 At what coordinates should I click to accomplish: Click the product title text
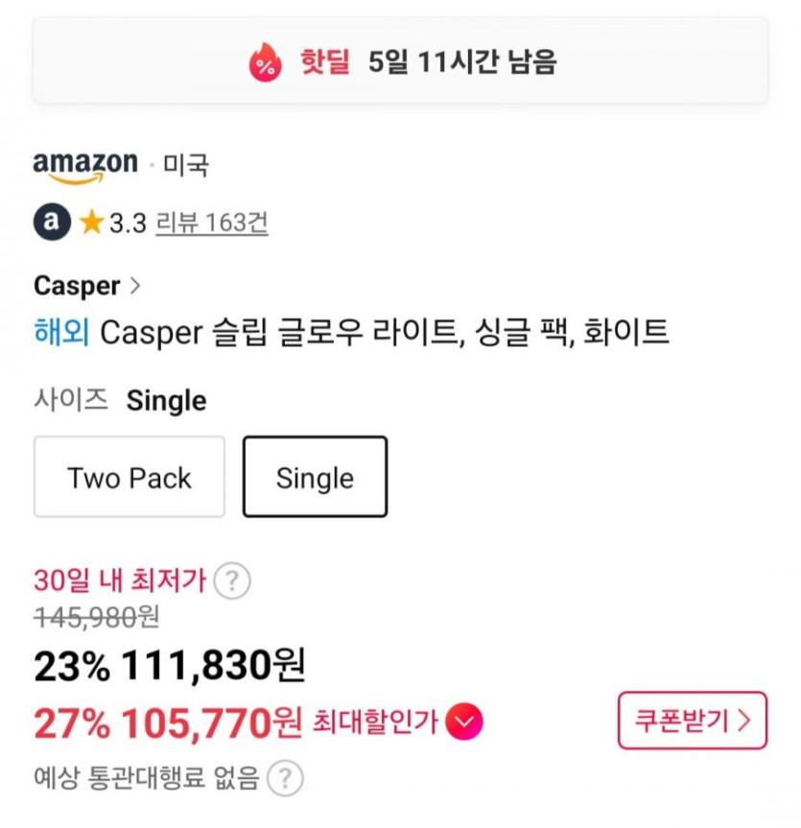(x=384, y=333)
